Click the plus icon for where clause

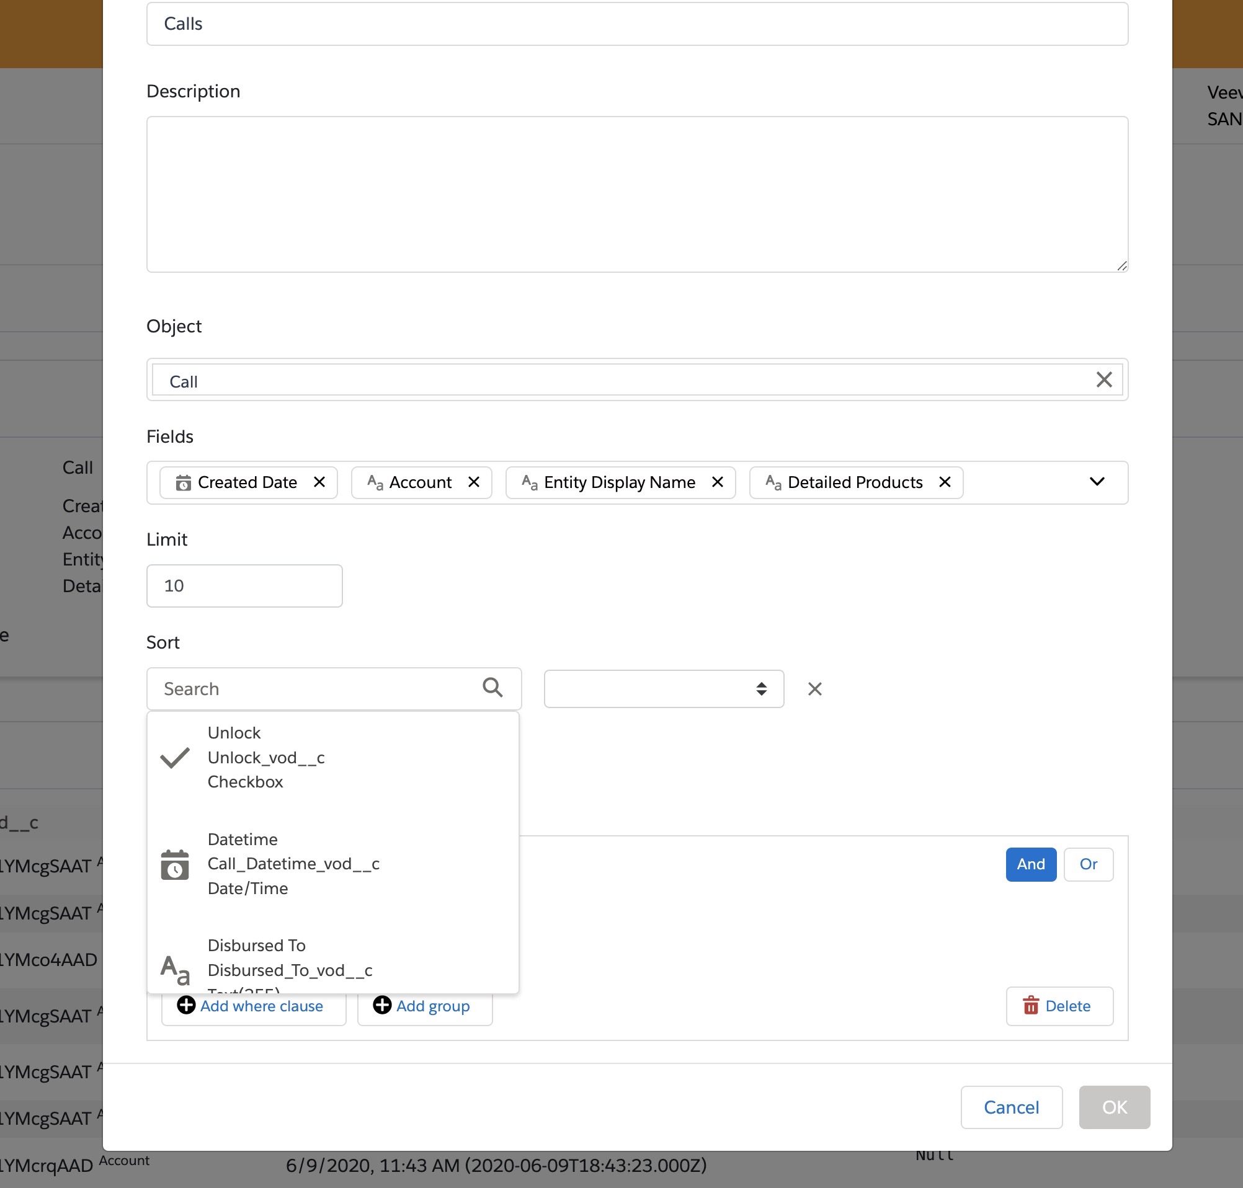tap(185, 1006)
